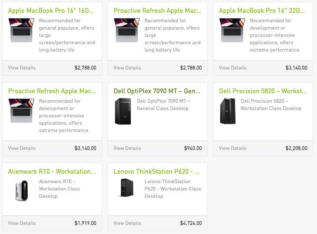Click the Lenovo ThinkStation P620 product image
Viewport: 317px width, 234px height.
(126, 188)
